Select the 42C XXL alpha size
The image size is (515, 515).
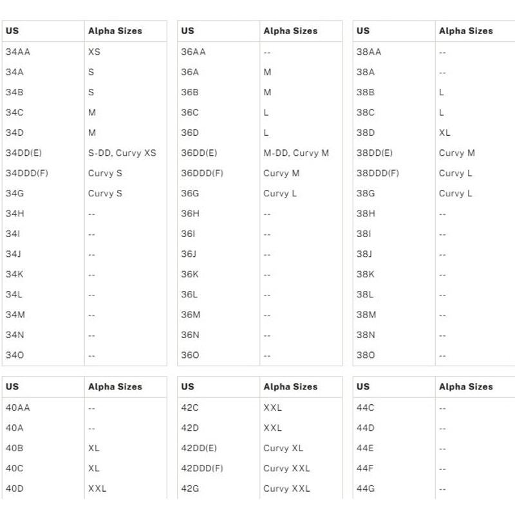[x=272, y=407]
